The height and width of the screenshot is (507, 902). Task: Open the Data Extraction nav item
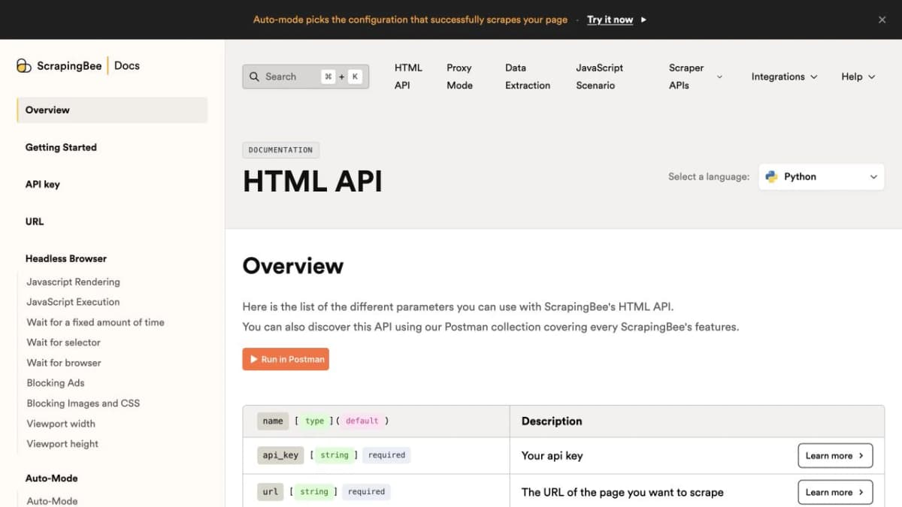pos(528,77)
